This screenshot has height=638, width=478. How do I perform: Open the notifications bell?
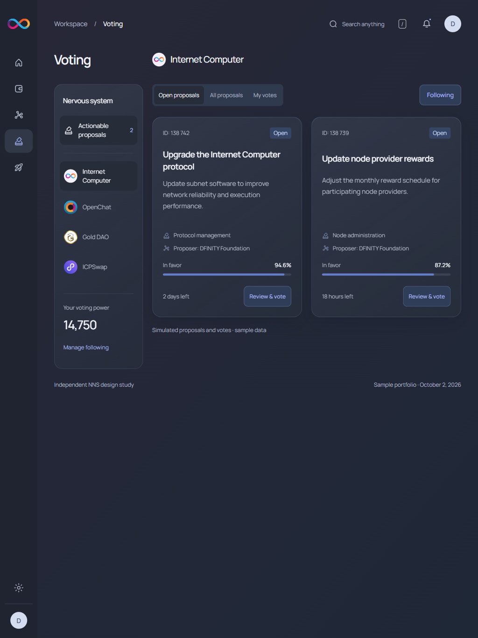point(427,24)
